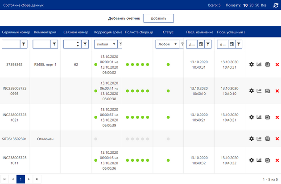Open calendar picker for Посл. изменение filter

pyautogui.click(x=201, y=44)
